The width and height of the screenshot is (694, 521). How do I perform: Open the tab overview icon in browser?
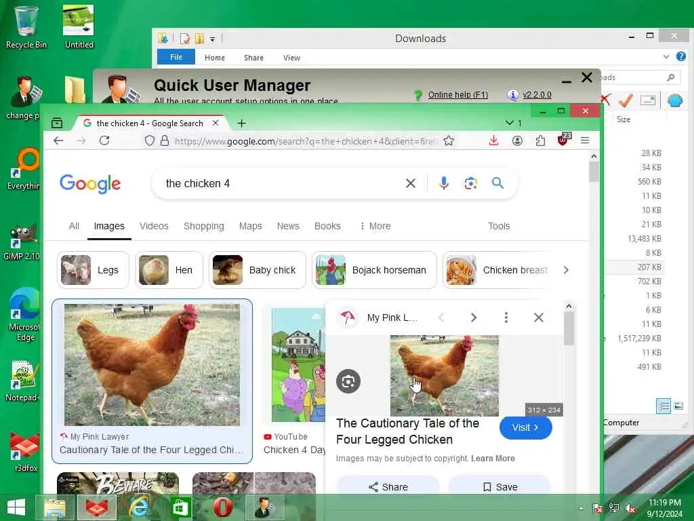(x=57, y=123)
